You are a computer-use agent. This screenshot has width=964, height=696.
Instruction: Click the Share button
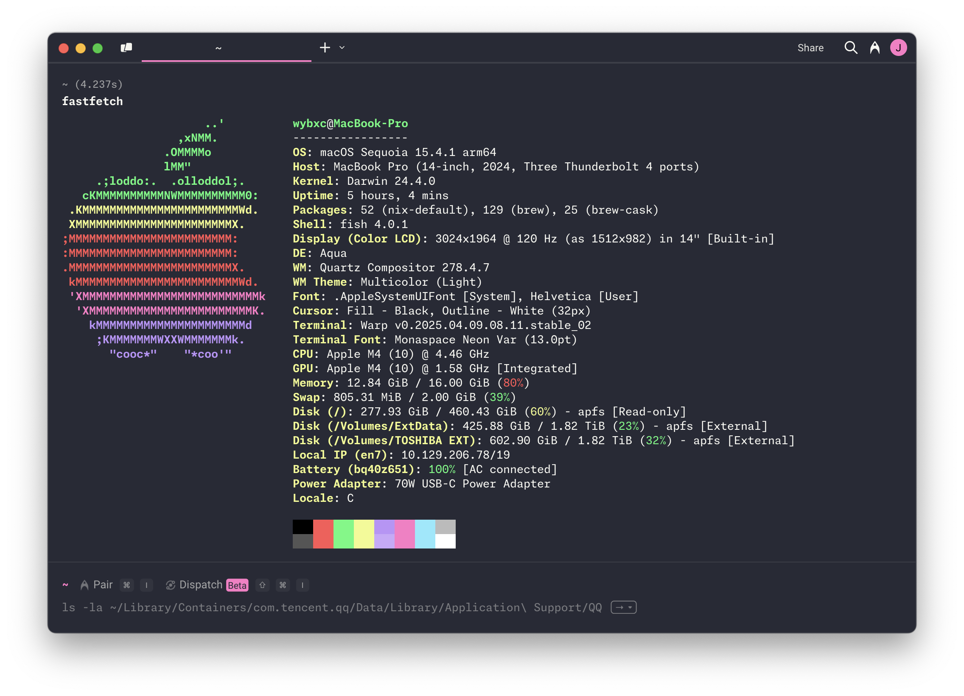click(x=810, y=48)
